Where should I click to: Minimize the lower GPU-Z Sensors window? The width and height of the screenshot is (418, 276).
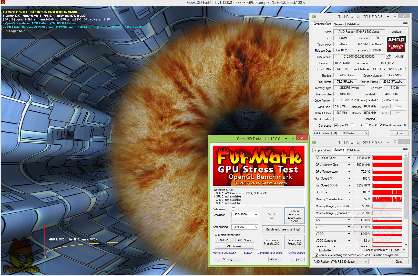388,142
